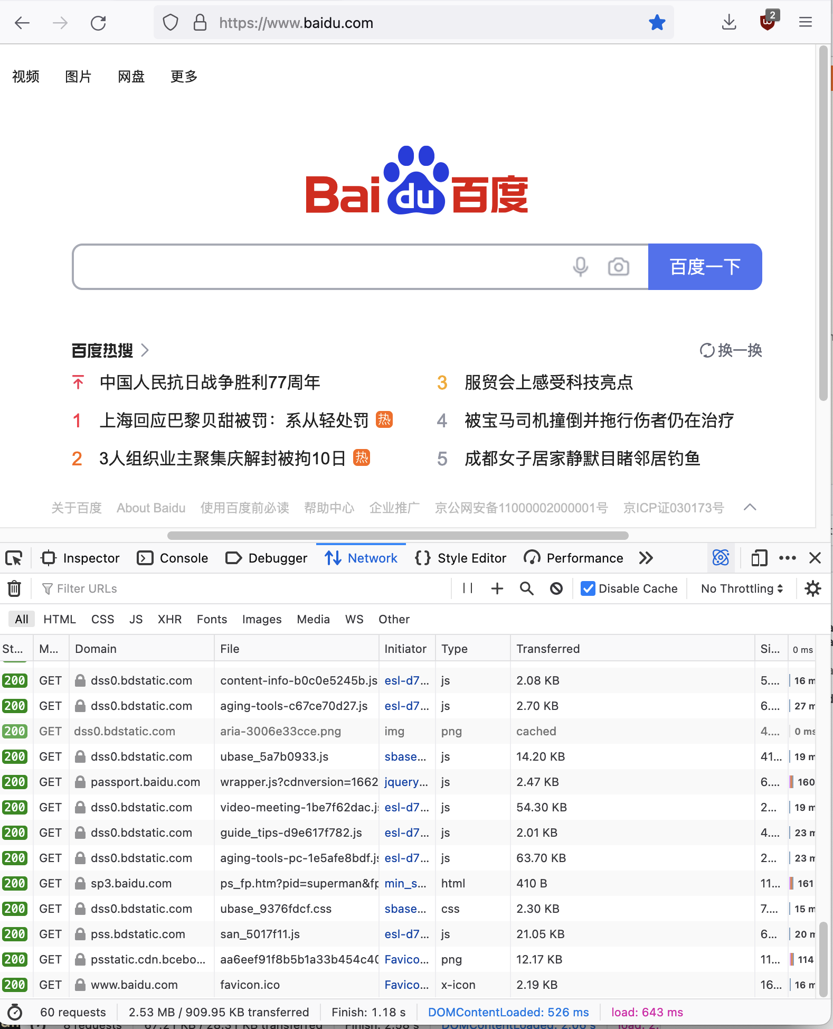833x1029 pixels.
Task: Show more DevTools tabs with double chevron
Action: (x=646, y=558)
